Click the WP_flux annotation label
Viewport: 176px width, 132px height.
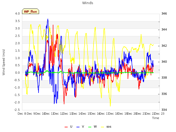coord(31,11)
